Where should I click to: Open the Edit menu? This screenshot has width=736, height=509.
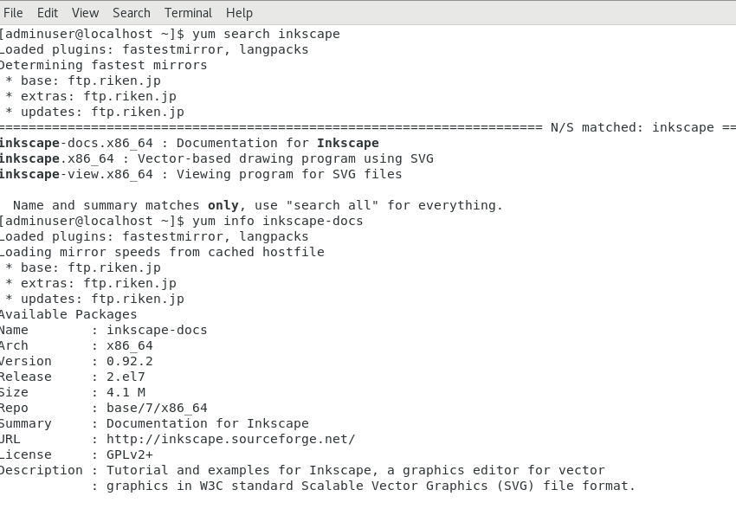[48, 13]
